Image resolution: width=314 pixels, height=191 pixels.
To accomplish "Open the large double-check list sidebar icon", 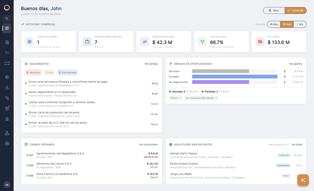I will click(x=7, y=63).
